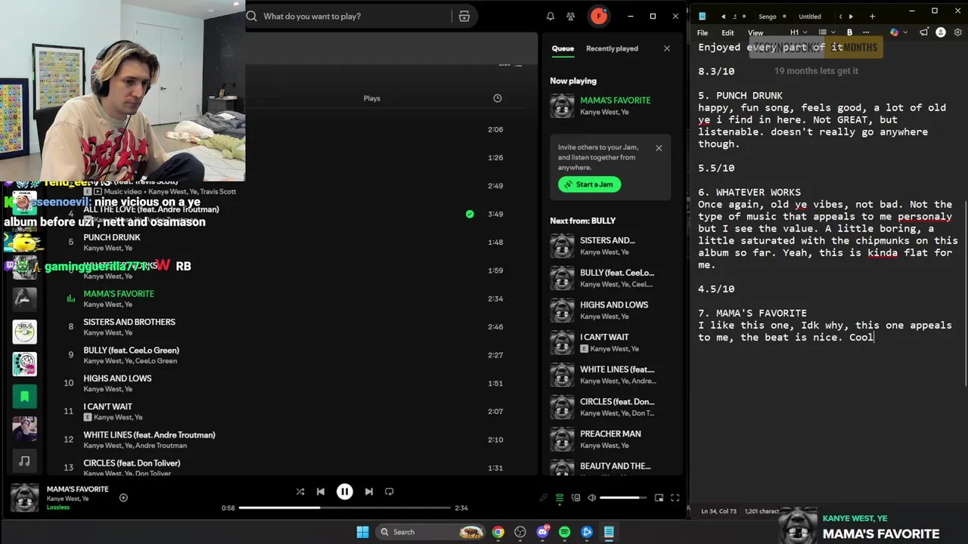Open the Notepad Edit menu
Viewport: 968px width, 544px height.
[728, 32]
